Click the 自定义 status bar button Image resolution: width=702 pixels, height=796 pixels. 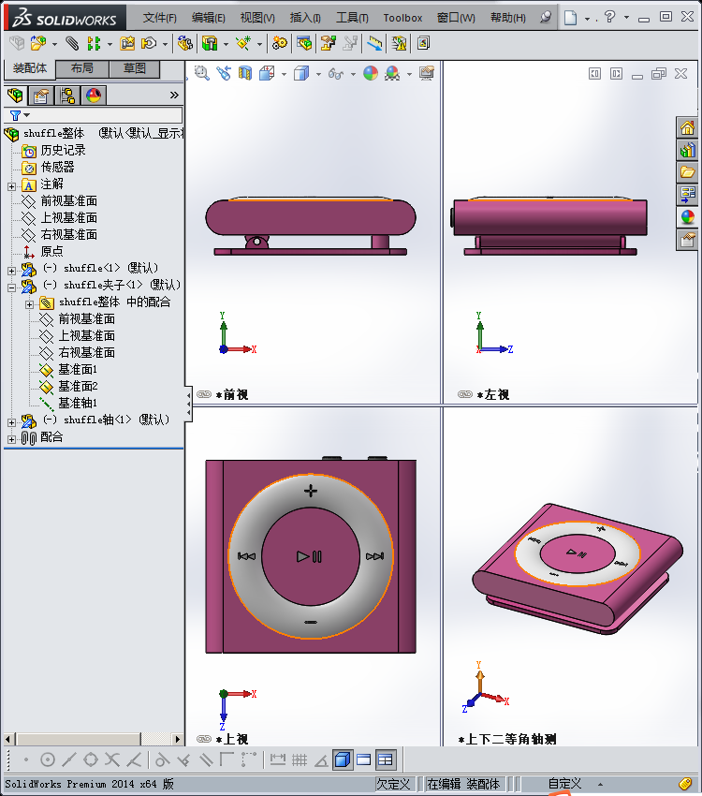pos(564,784)
